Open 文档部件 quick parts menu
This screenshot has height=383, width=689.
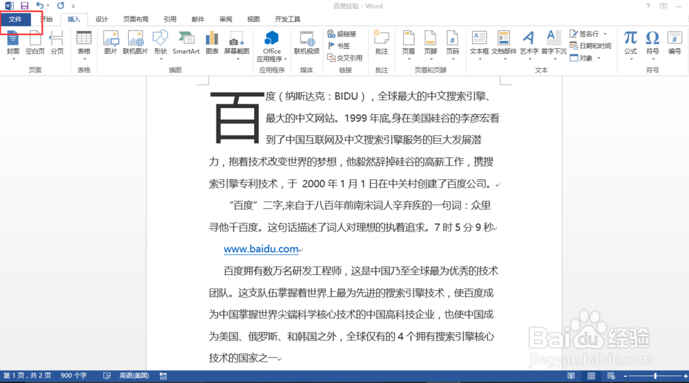(504, 44)
